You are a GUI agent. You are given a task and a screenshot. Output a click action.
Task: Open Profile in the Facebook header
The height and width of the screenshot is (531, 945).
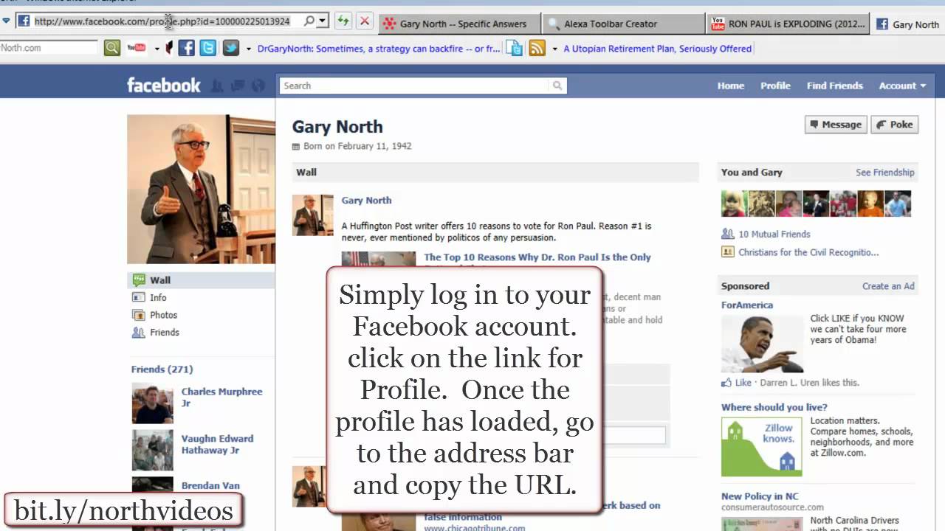pyautogui.click(x=775, y=86)
